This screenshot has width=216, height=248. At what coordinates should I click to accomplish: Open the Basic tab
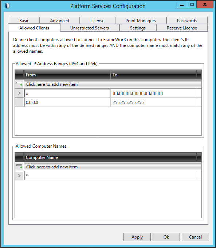coord(24,21)
